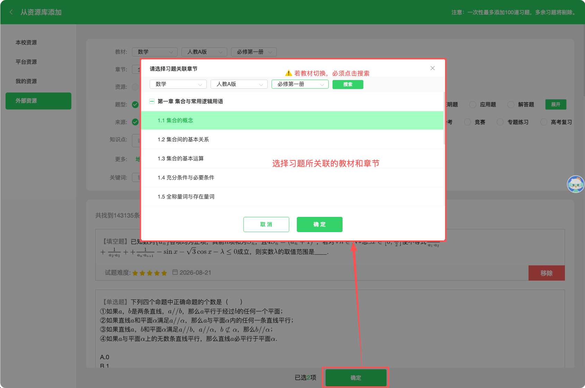This screenshot has height=388, width=585.
Task: Click 移除 on the 填空题 question
Action: point(547,273)
